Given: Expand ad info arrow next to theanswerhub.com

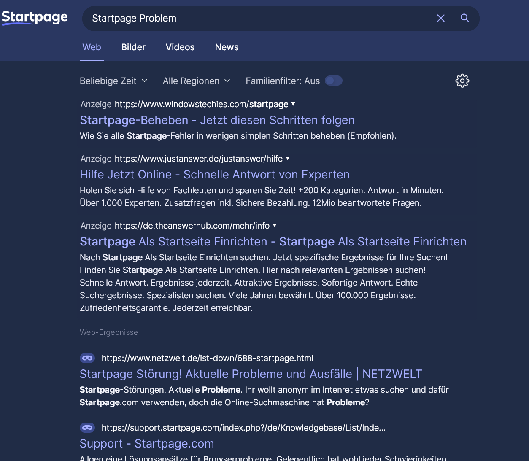Looking at the screenshot, I should [275, 226].
